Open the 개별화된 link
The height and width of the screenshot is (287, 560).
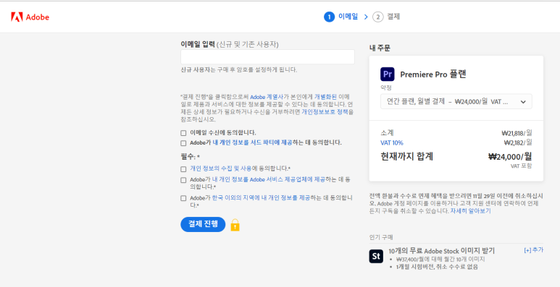(325, 97)
